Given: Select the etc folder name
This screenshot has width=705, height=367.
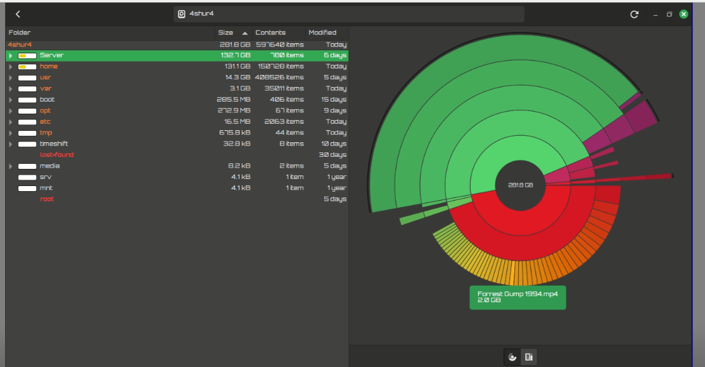Looking at the screenshot, I should [45, 121].
